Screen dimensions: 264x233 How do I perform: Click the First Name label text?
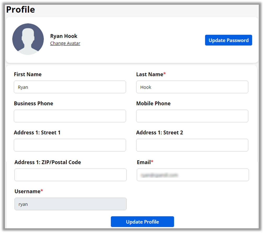click(28, 74)
